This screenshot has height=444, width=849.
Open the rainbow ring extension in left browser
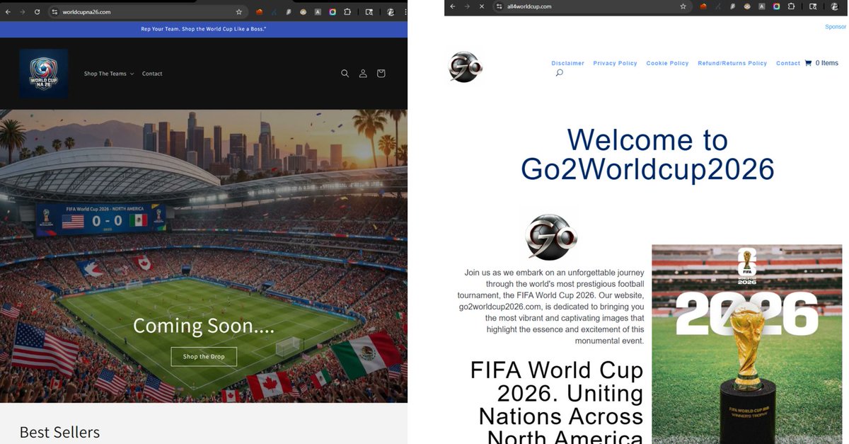[333, 12]
